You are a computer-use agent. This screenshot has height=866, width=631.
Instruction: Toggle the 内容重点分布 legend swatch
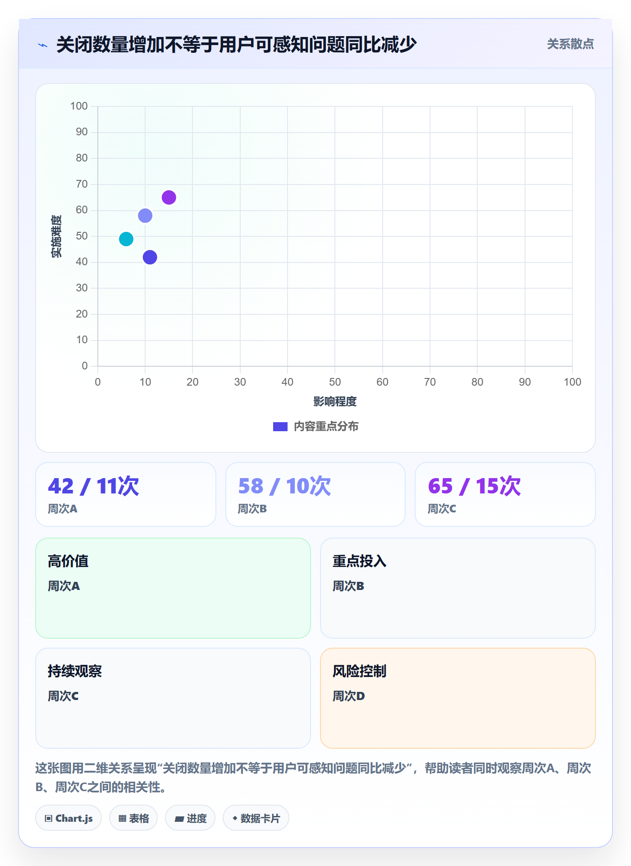[x=280, y=427]
